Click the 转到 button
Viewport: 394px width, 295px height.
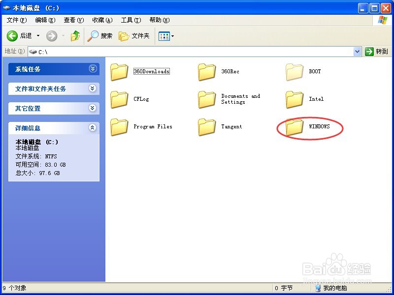pos(377,52)
